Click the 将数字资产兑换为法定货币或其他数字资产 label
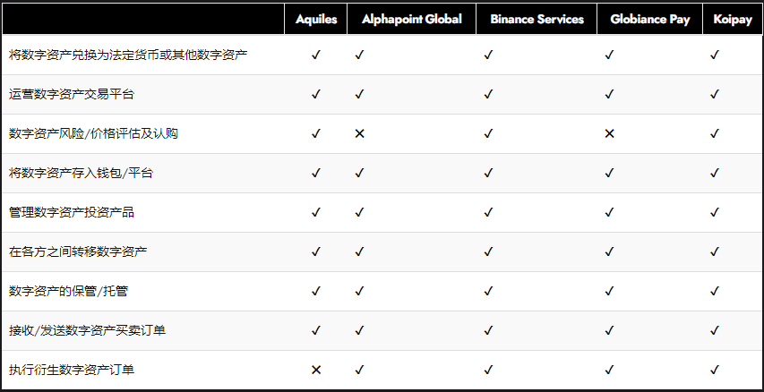The image size is (764, 392). (128, 55)
